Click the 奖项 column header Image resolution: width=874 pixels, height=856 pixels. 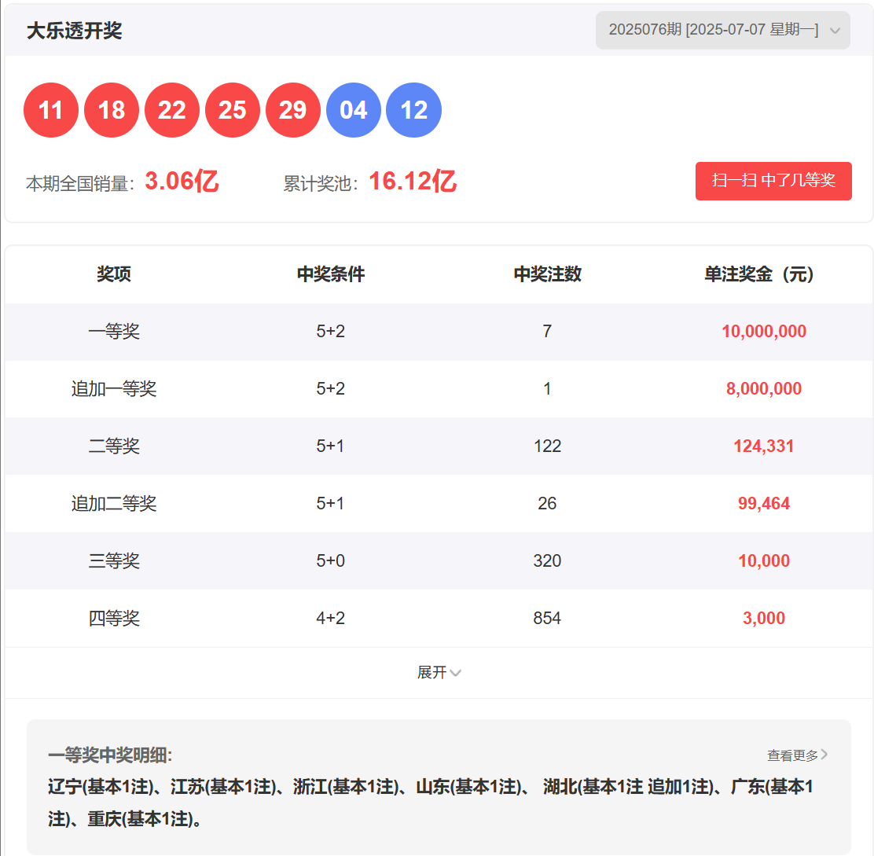114,274
